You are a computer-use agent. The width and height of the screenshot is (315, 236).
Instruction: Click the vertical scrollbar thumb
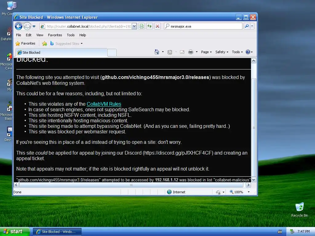[x=254, y=128]
